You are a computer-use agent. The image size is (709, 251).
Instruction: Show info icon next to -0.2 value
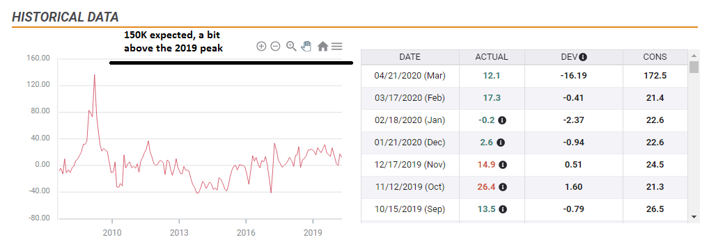click(503, 120)
